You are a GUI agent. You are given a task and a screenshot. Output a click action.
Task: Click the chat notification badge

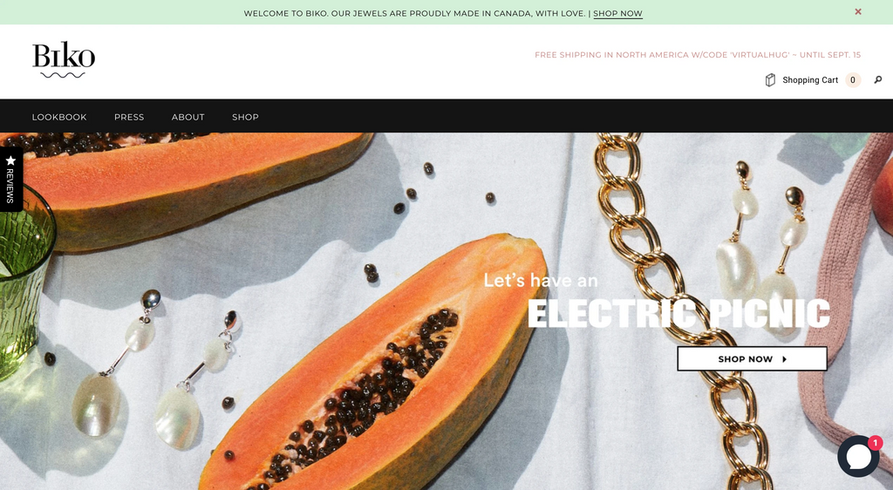pos(875,443)
